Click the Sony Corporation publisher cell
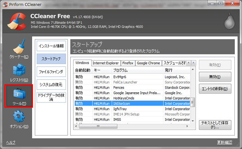The height and width of the screenshot is (149, 242). [177, 82]
